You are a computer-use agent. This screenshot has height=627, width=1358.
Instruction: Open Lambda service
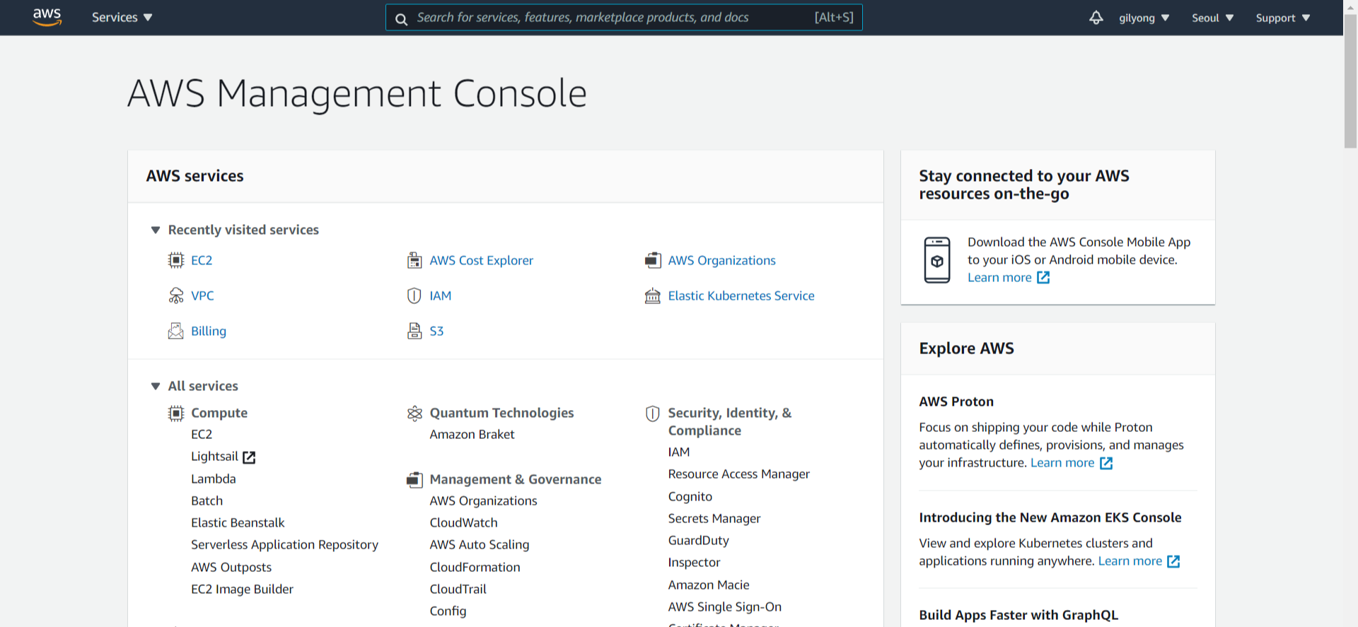click(214, 479)
